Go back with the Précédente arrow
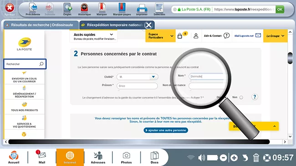 click(33, 10)
